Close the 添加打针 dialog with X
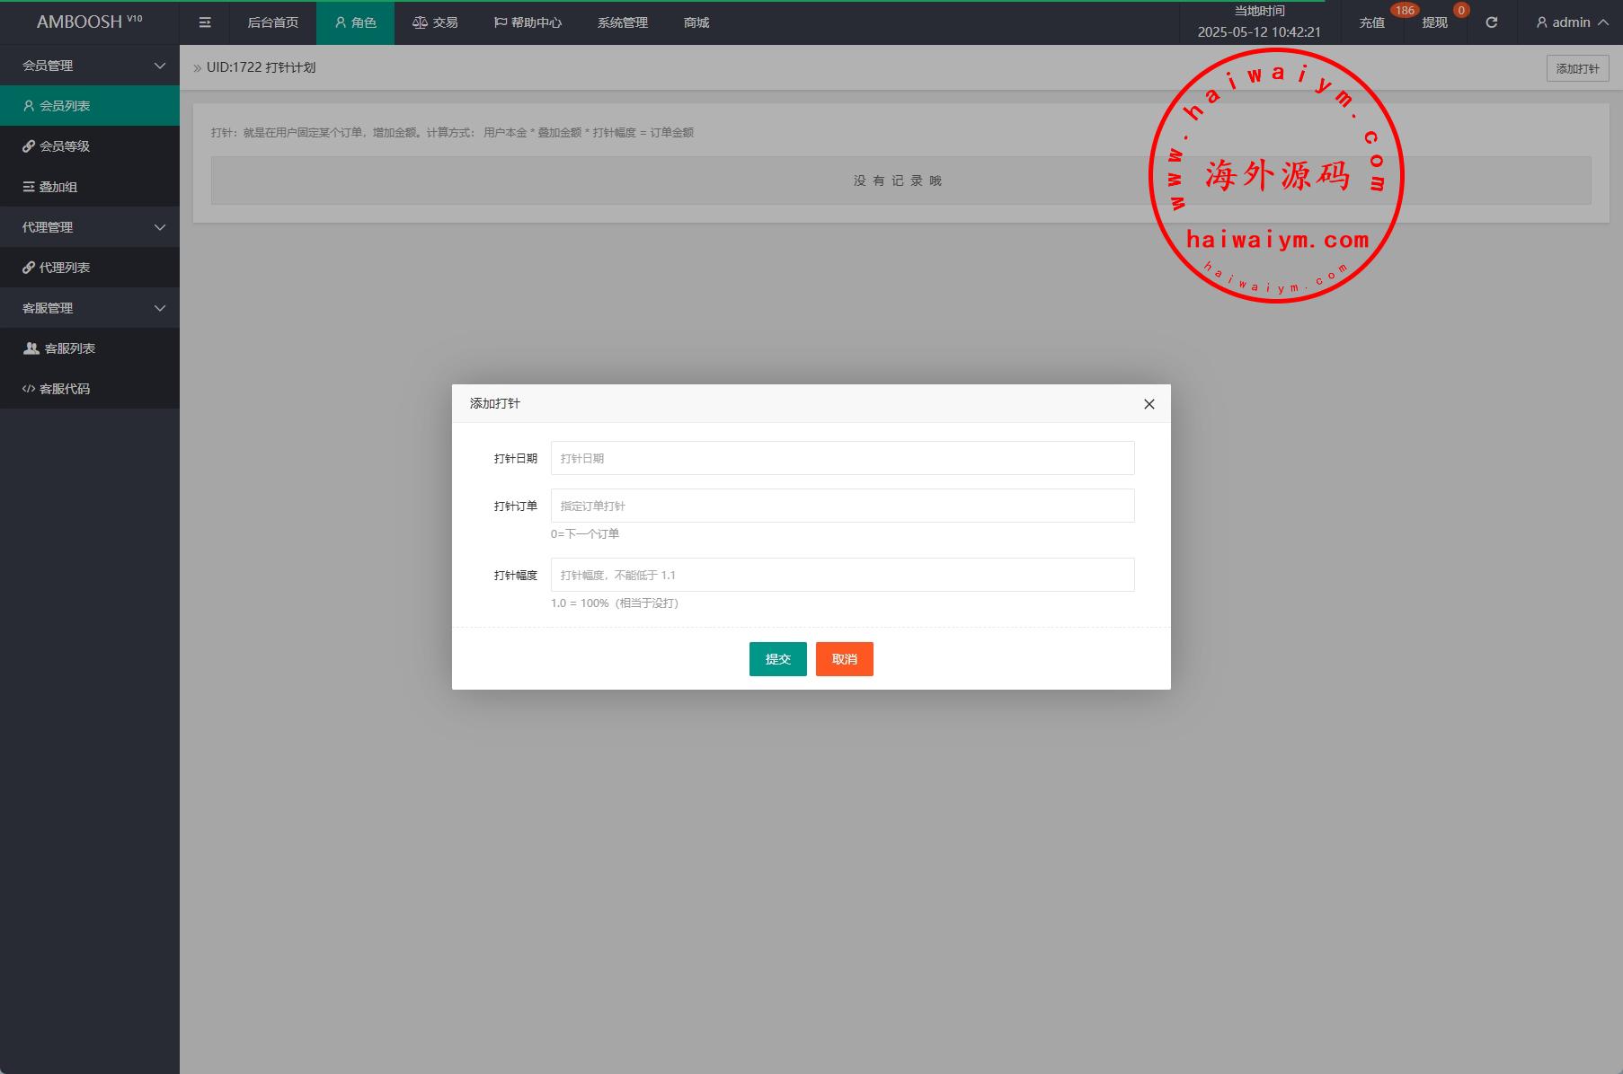The image size is (1623, 1074). click(x=1149, y=404)
